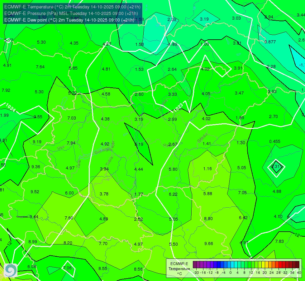Click the '1024' isobar label
Image resolution: width=305 pixels, height=281 pixels.
[11, 107]
